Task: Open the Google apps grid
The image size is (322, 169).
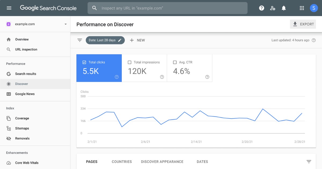Action: [x=301, y=8]
